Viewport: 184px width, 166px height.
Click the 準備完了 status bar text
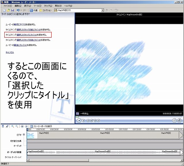coord(5,164)
